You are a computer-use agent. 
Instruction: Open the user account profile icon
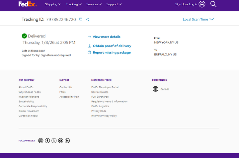202,4
